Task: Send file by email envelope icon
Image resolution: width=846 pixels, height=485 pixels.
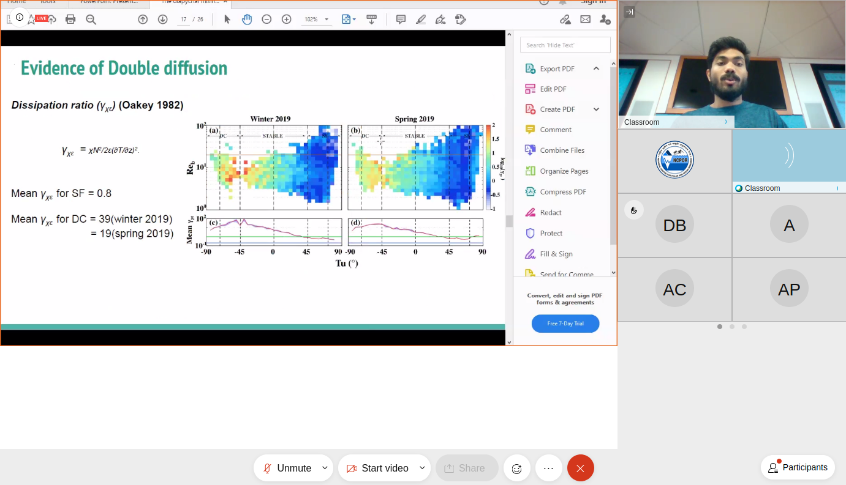Action: (x=585, y=20)
